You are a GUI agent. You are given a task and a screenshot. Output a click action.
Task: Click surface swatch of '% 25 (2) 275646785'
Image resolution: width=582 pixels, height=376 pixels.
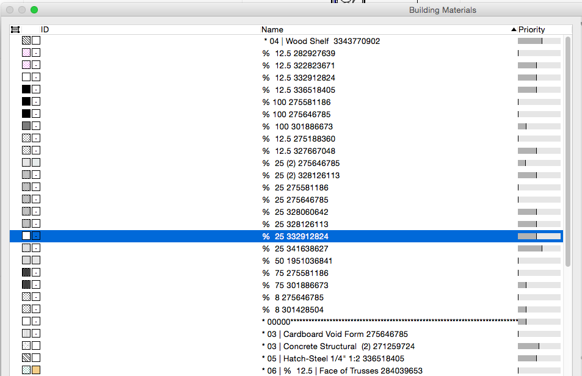pyautogui.click(x=36, y=163)
